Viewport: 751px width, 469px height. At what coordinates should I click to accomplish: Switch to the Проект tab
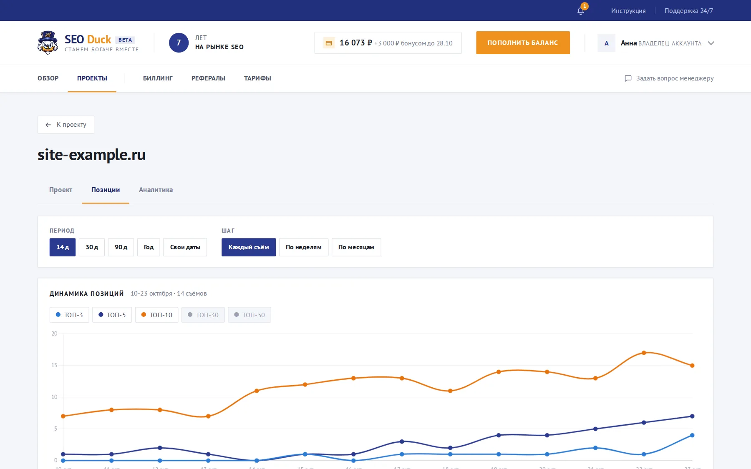[60, 190]
